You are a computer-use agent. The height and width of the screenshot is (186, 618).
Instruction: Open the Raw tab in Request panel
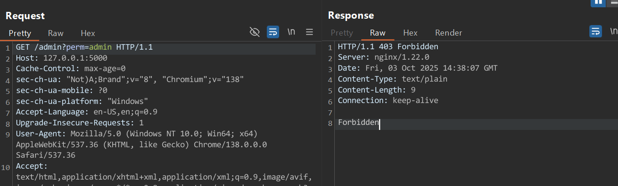(56, 33)
